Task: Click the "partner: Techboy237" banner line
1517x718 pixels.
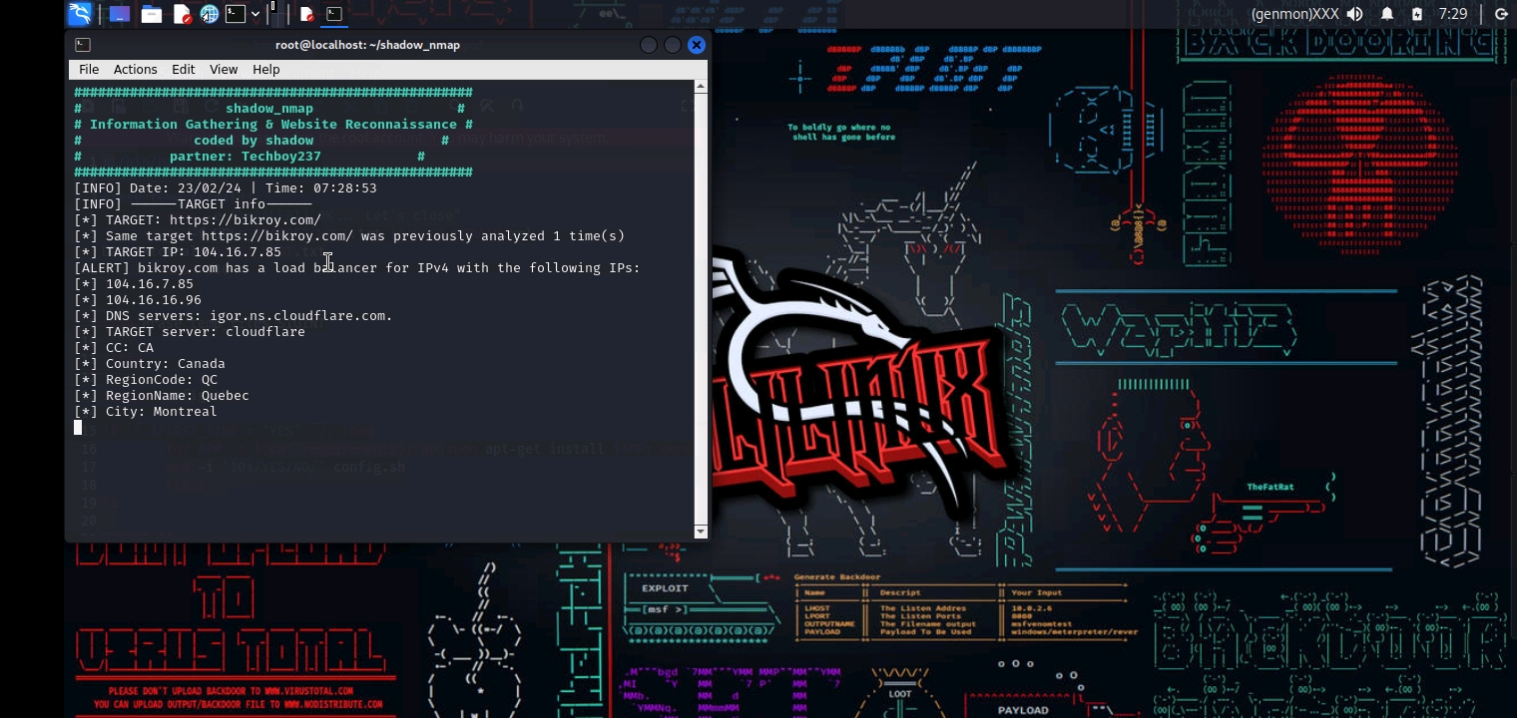Action: [x=246, y=157]
